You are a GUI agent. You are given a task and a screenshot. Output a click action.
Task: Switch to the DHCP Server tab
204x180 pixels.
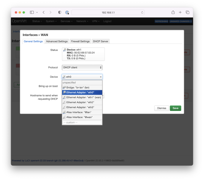(x=100, y=41)
